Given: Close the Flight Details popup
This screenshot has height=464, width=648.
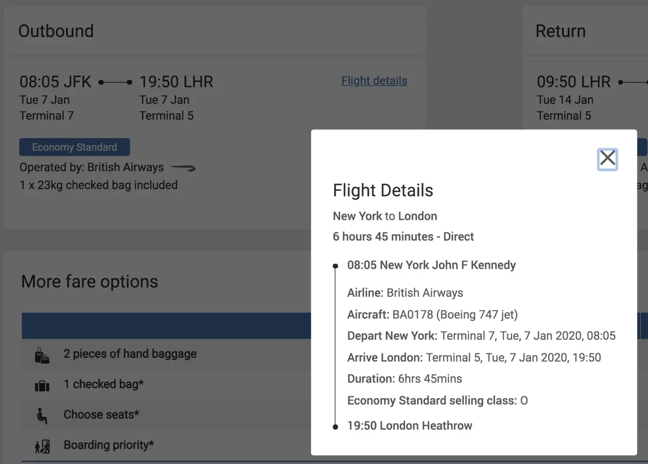Looking at the screenshot, I should click(x=607, y=159).
